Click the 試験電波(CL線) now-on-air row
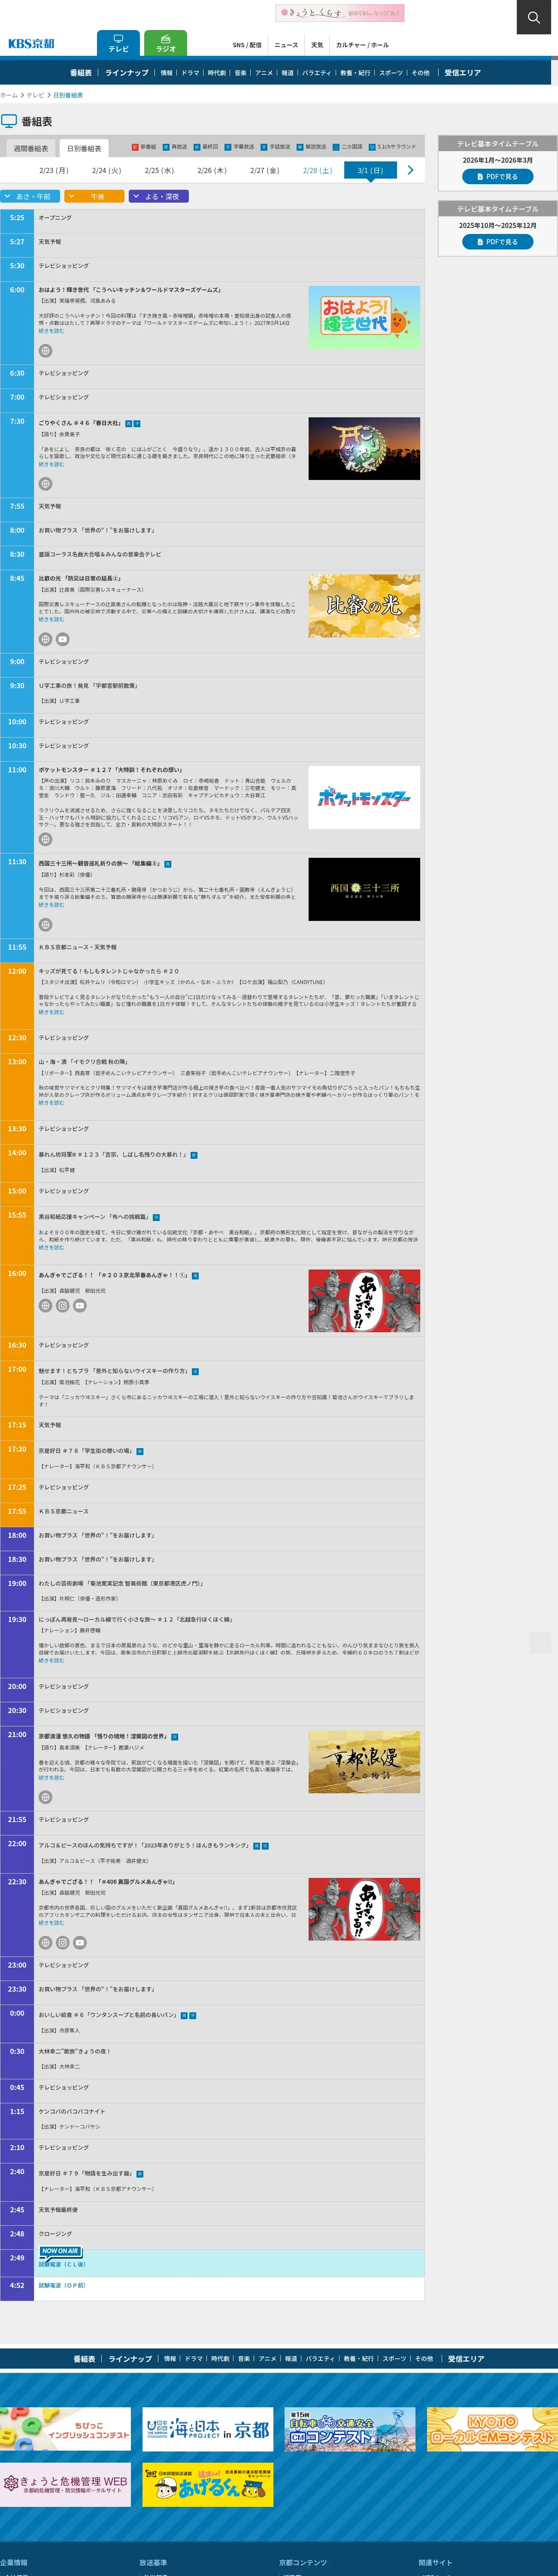 (212, 2264)
